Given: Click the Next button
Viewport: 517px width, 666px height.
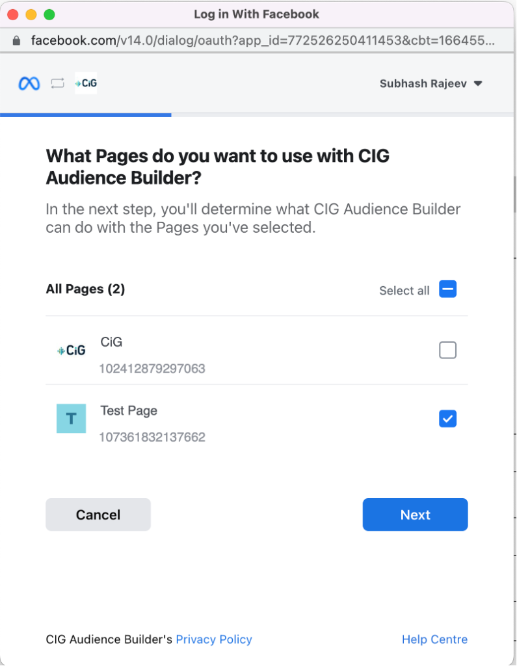Looking at the screenshot, I should (415, 515).
